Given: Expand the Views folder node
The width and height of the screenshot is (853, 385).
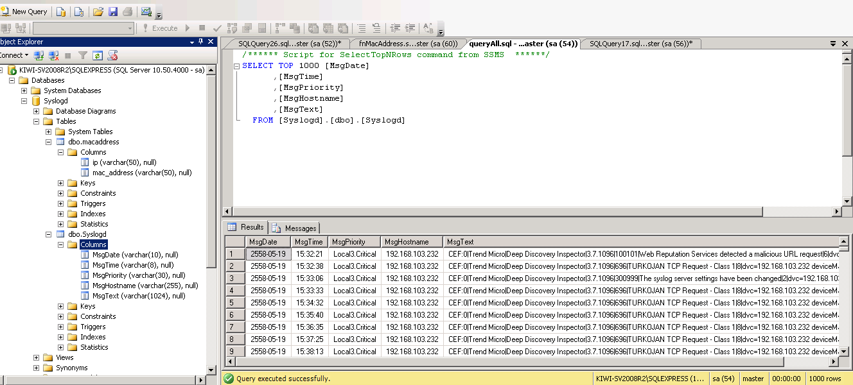Looking at the screenshot, I should (x=37, y=357).
